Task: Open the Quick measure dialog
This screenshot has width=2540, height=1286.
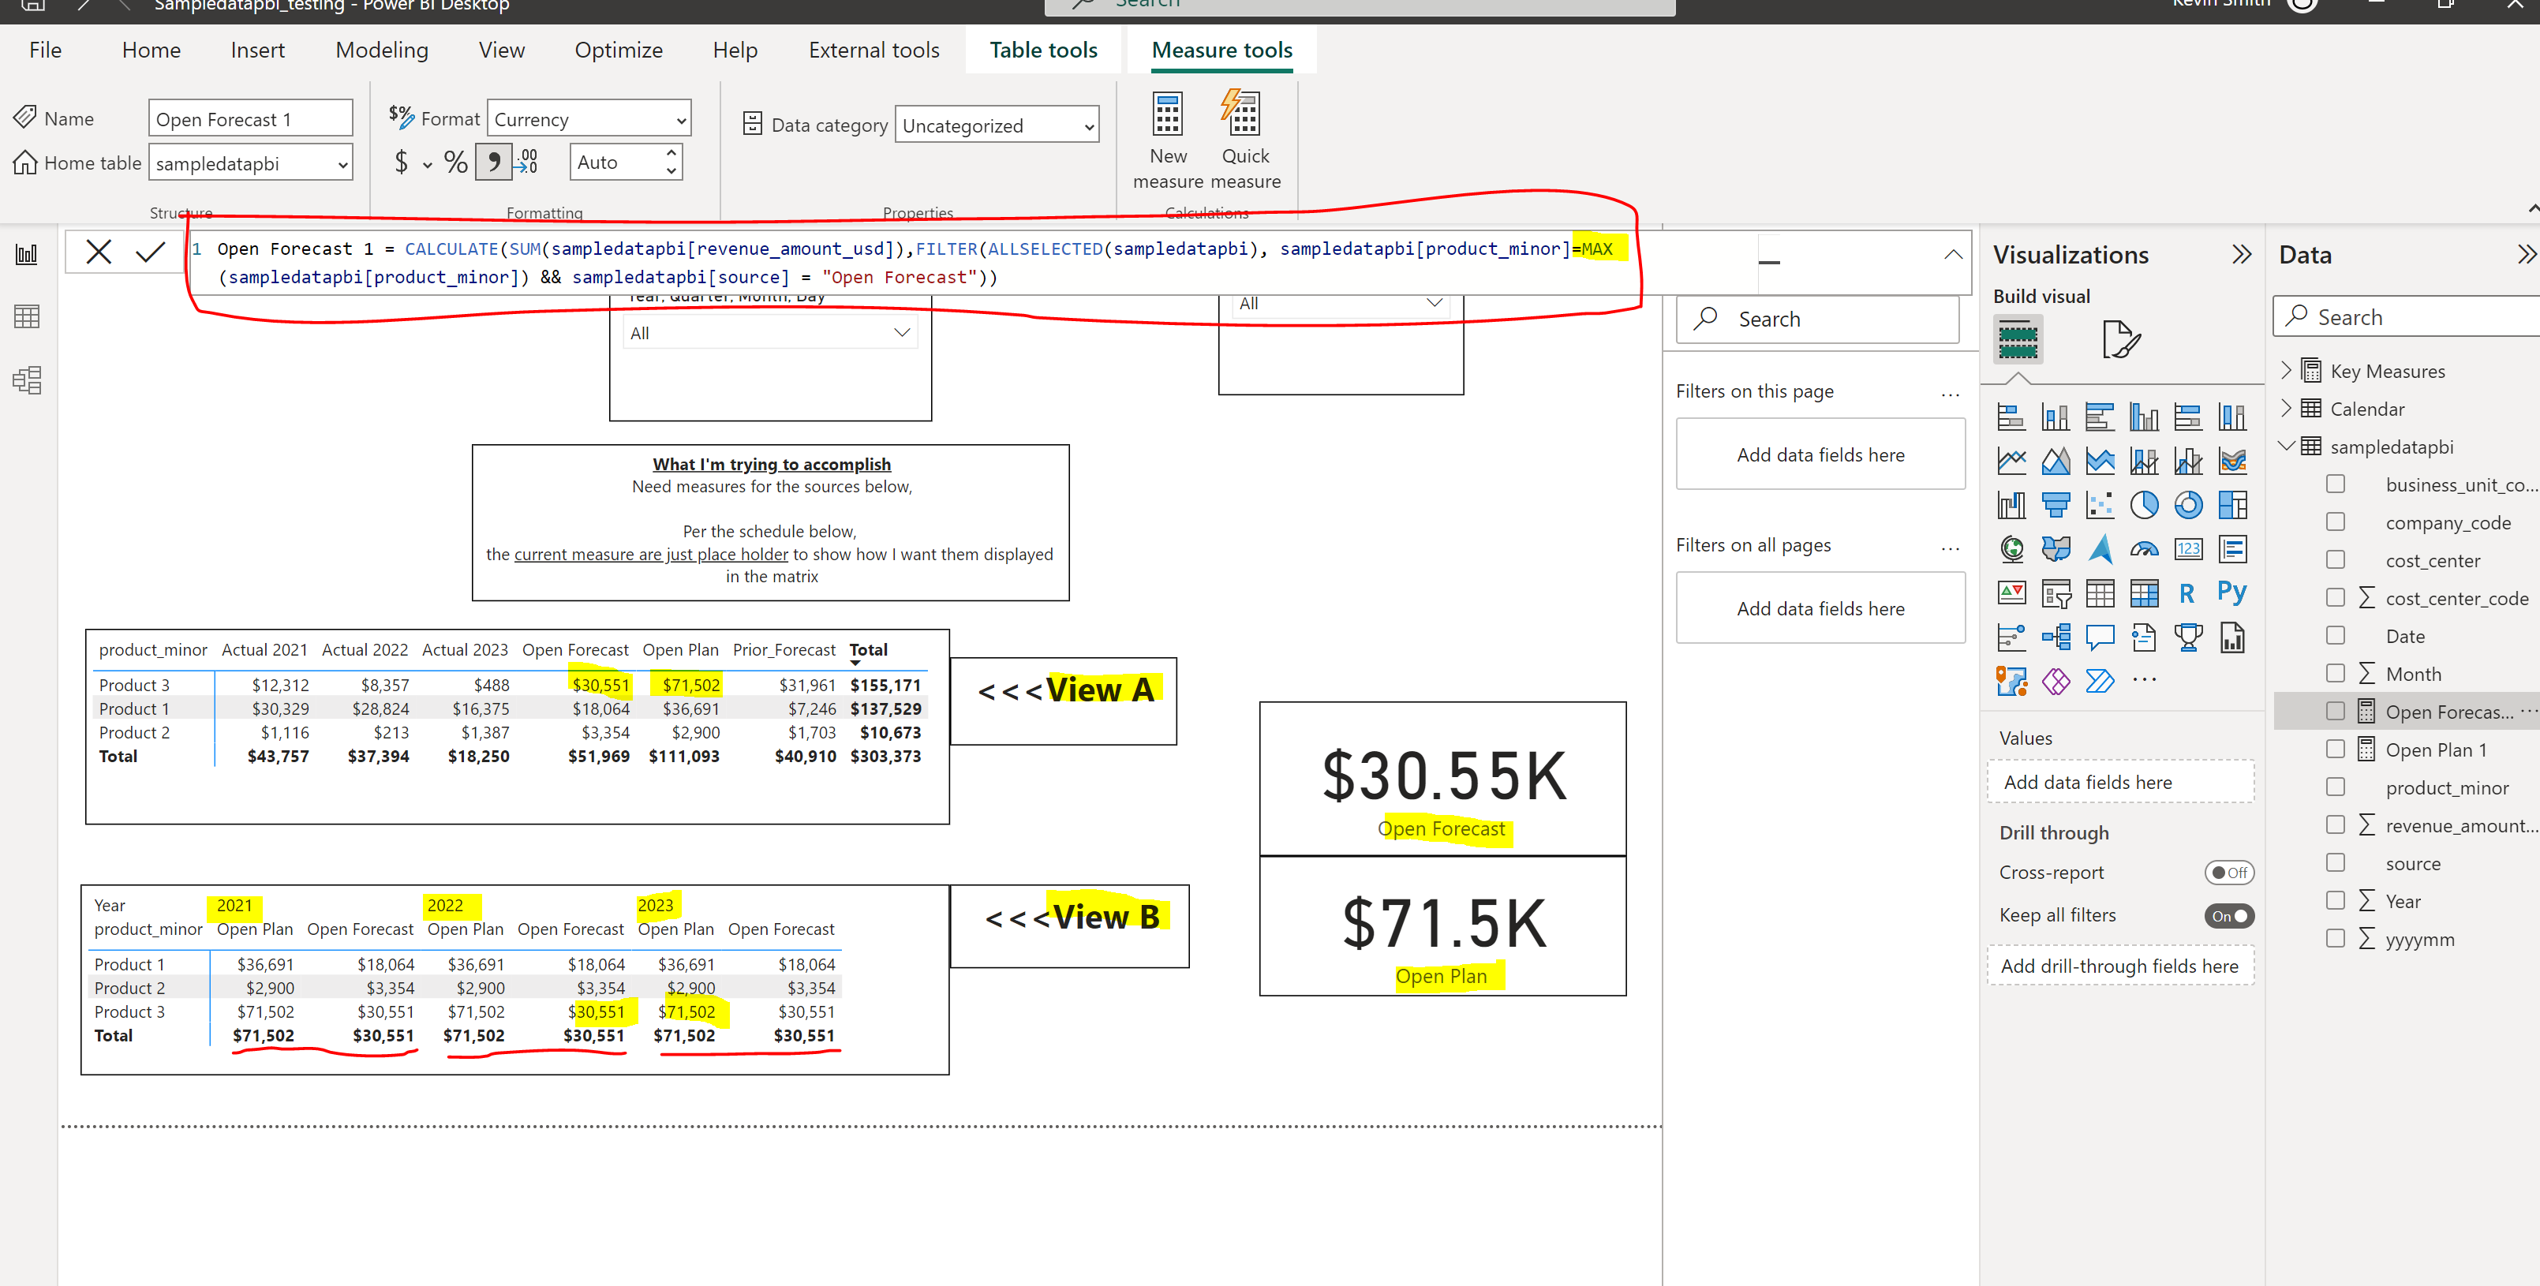Action: click(x=1245, y=140)
